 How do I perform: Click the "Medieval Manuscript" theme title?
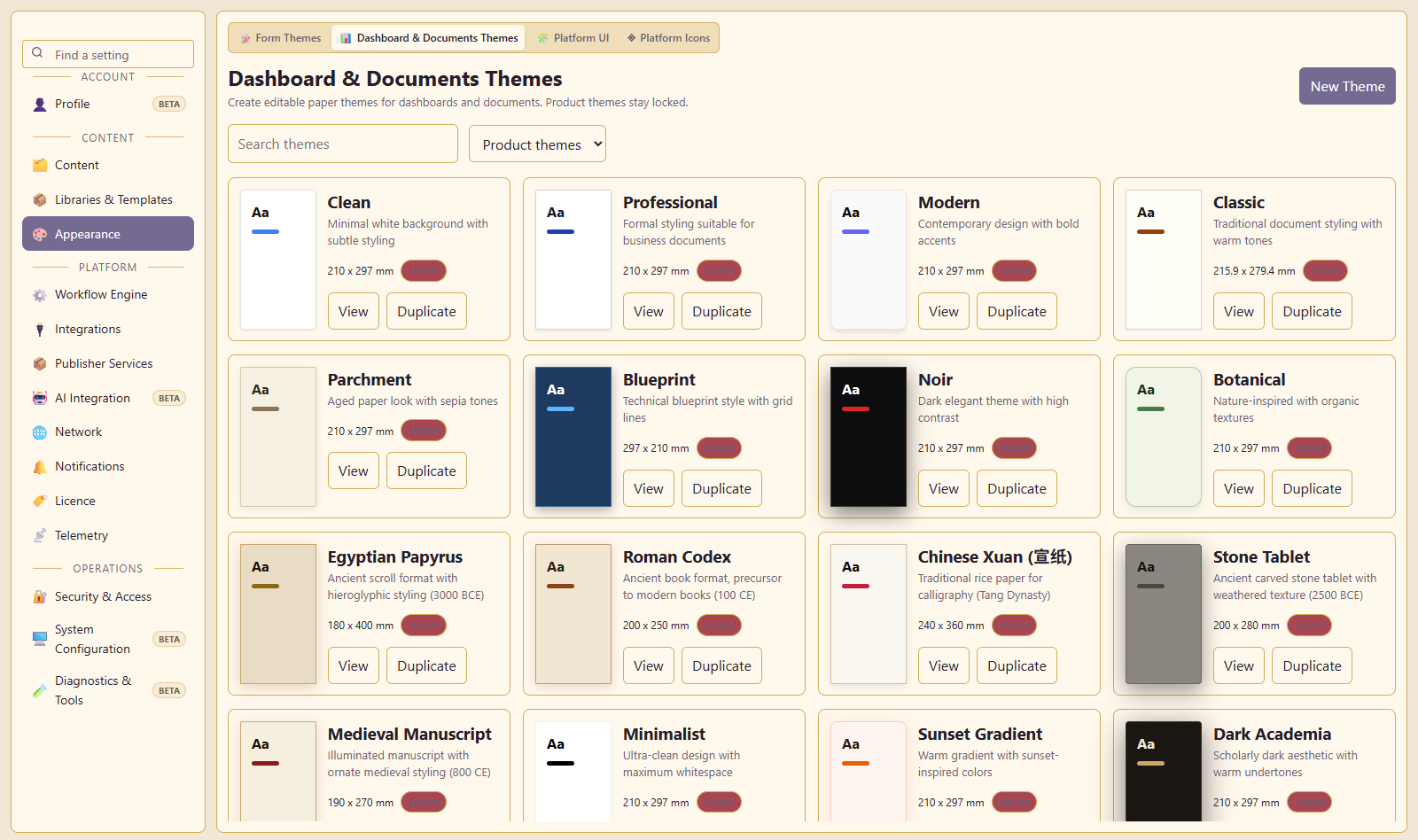tap(409, 735)
